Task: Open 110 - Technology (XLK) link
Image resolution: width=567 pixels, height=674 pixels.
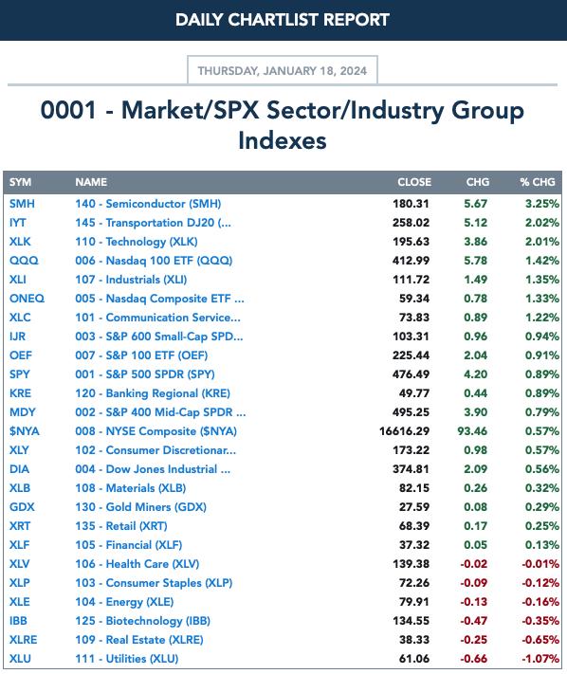Action: click(x=137, y=242)
